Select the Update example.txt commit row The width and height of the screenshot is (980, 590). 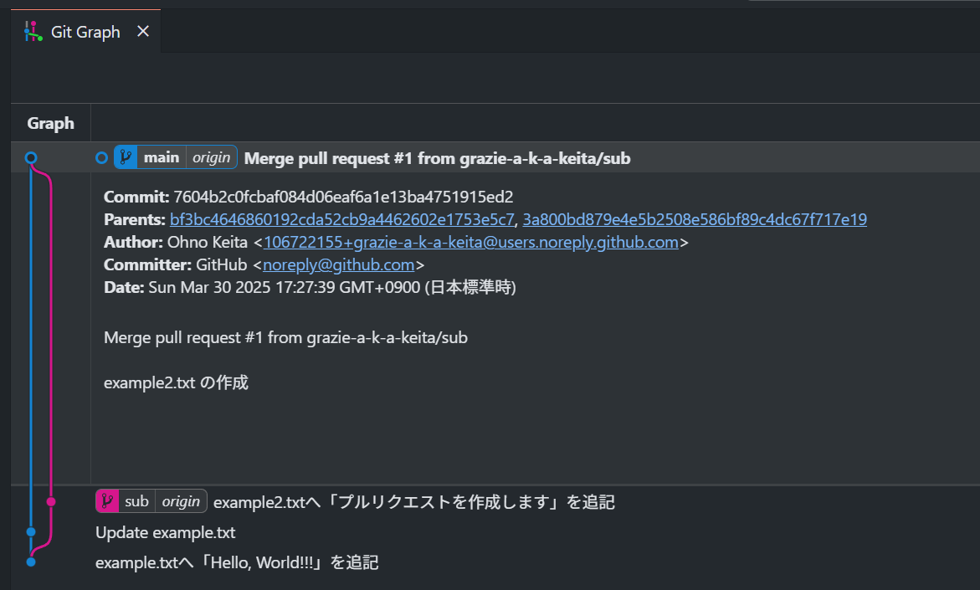pos(495,532)
